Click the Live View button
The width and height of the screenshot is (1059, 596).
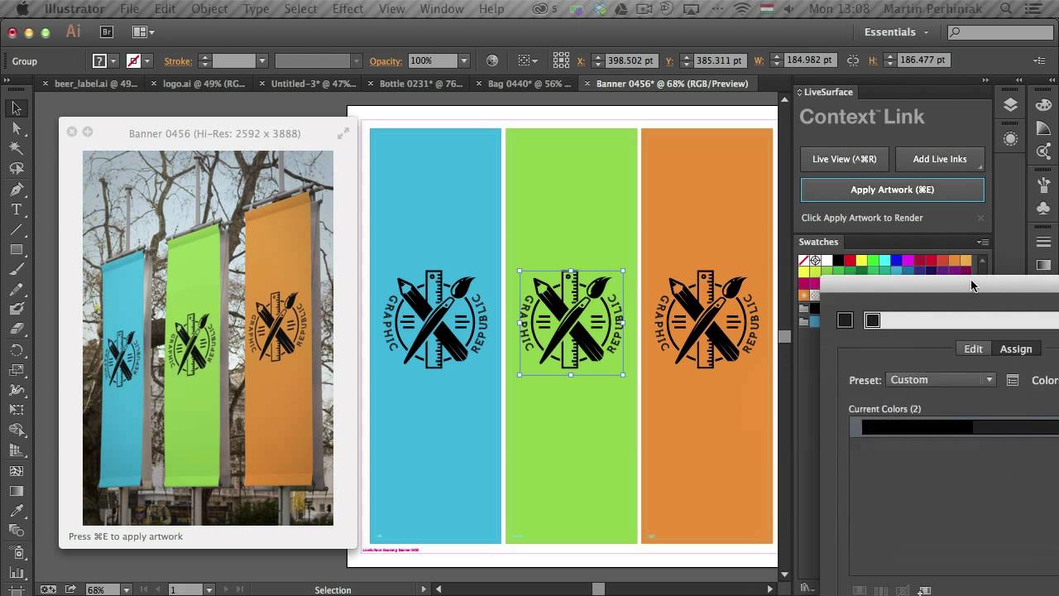point(844,159)
